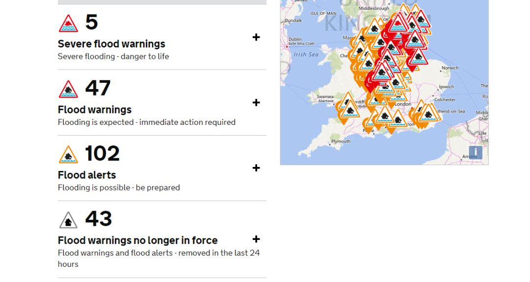The image size is (530, 282).
Task: Click the Ipswich label on the map
Action: [x=446, y=87]
